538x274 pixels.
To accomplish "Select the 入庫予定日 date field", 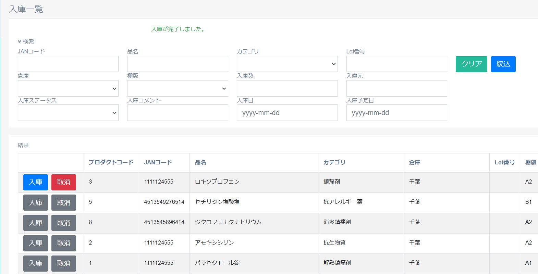I will [396, 113].
